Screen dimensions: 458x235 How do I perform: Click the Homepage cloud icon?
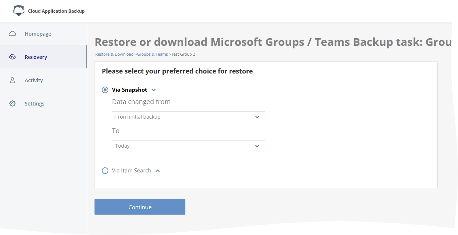(x=12, y=34)
